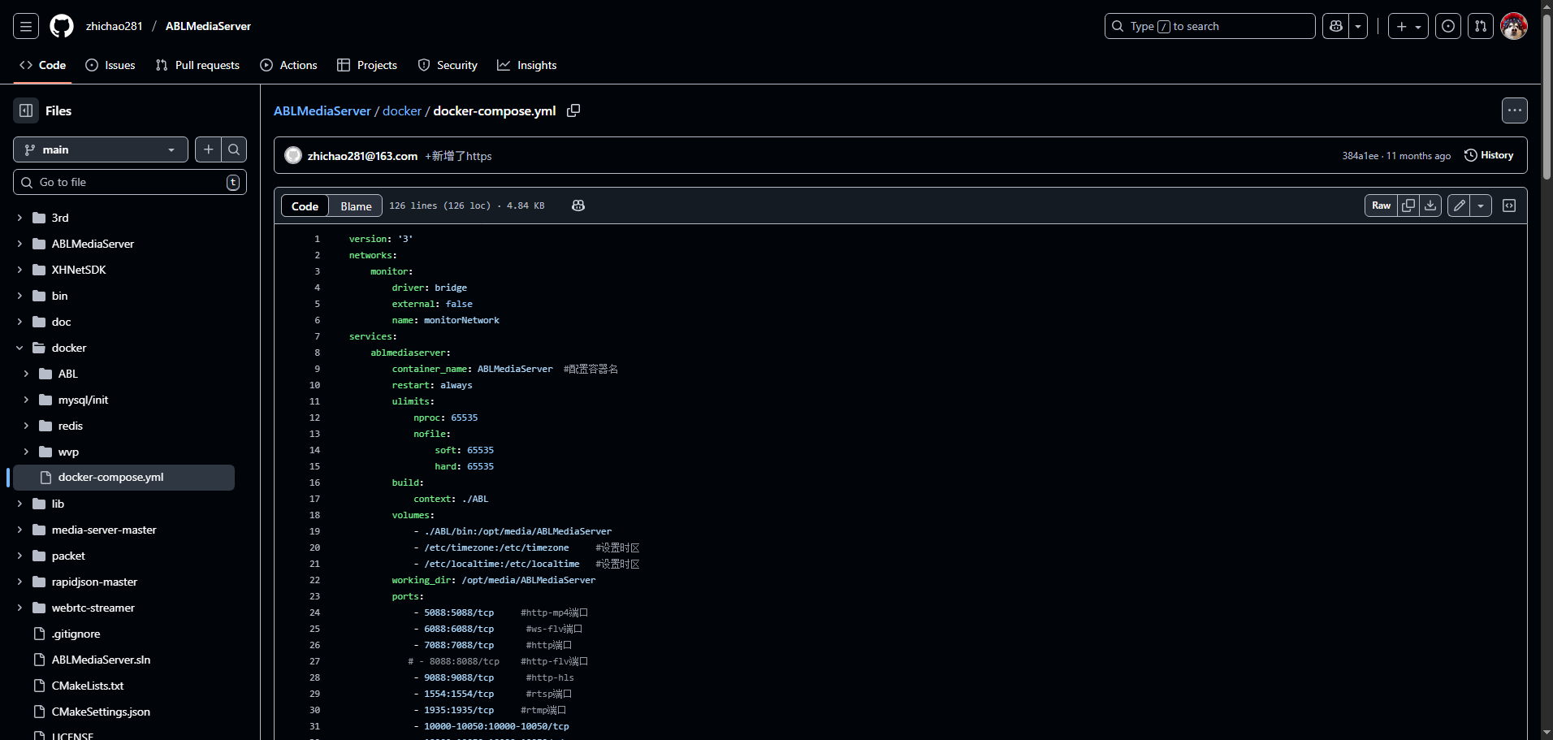Expand the wvp folder
1553x740 pixels.
[x=26, y=452]
